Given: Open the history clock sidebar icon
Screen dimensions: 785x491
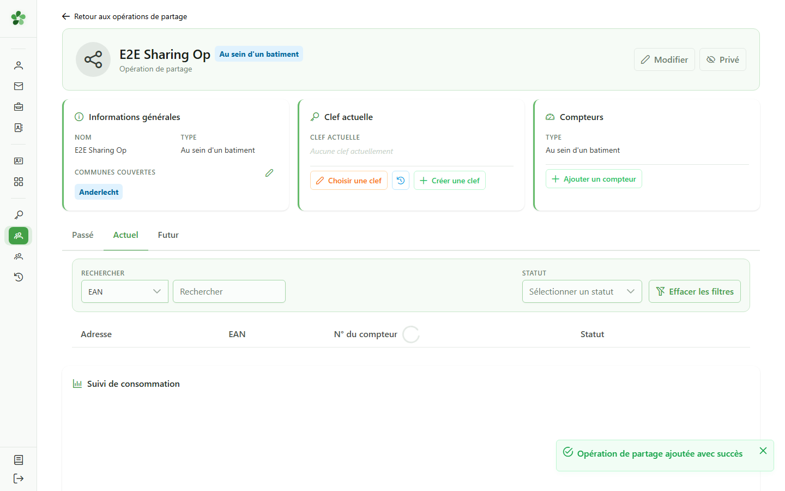Looking at the screenshot, I should (x=19, y=277).
